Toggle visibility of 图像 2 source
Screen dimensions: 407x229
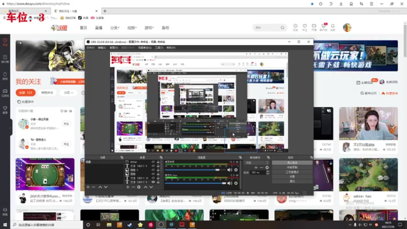153,170
